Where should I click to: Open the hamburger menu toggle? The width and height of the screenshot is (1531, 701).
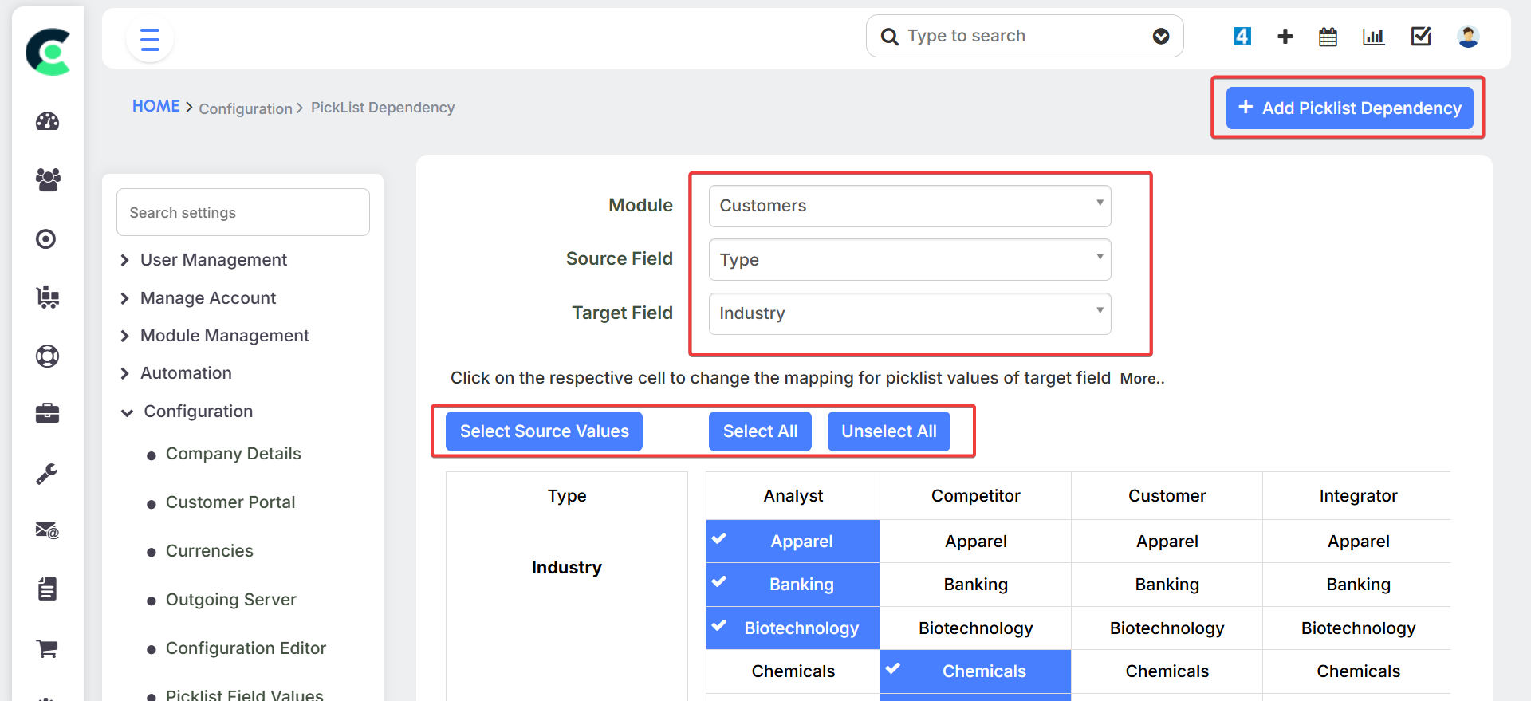click(150, 39)
